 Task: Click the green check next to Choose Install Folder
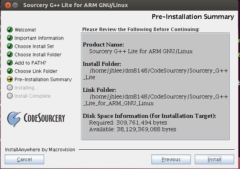(9, 55)
